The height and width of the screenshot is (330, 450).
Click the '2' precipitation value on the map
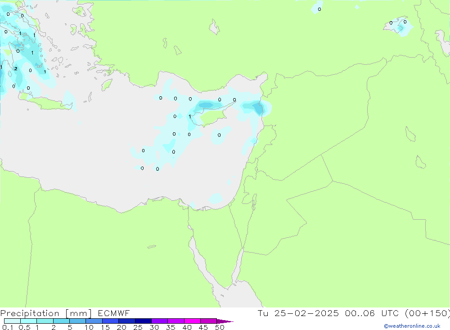(16, 68)
